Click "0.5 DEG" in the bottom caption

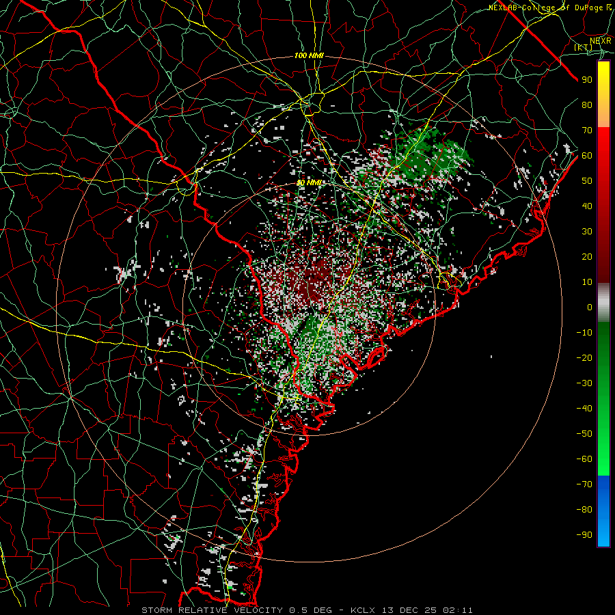click(x=311, y=610)
